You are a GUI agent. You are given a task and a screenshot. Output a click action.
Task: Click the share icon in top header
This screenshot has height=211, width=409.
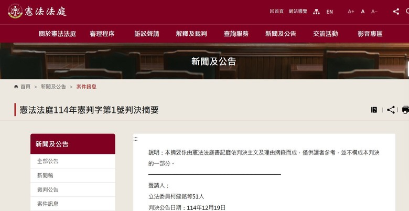[x=396, y=12]
